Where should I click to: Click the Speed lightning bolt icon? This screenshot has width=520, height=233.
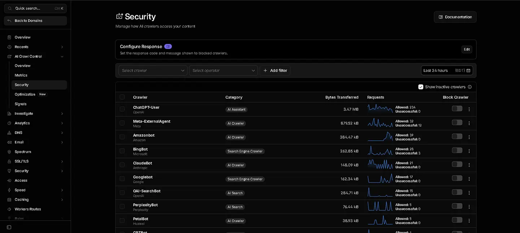click(x=9, y=190)
